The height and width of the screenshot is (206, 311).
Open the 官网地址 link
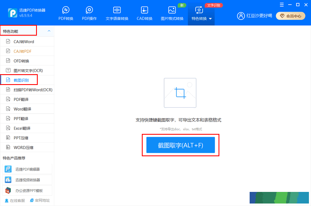coord(40,201)
